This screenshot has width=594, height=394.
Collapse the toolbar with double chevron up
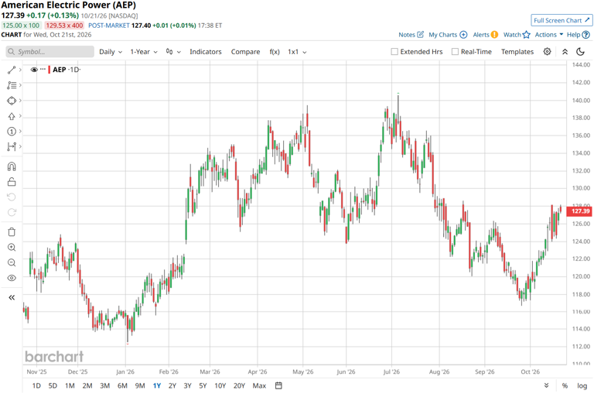[x=565, y=52]
